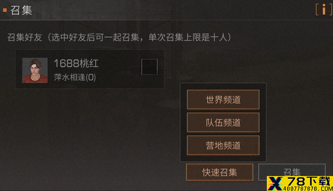
Task: Click the 萍水相逢(0) relationship label
Action: 75,77
